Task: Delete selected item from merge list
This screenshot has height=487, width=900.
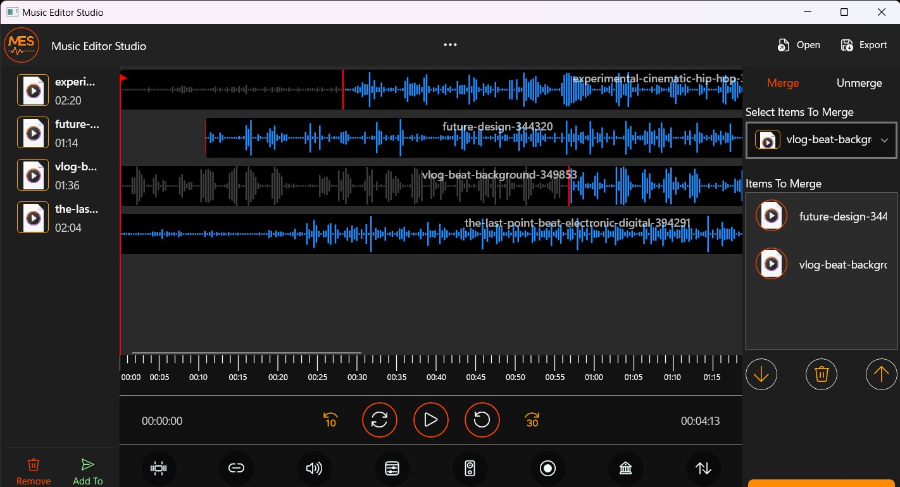Action: point(822,374)
